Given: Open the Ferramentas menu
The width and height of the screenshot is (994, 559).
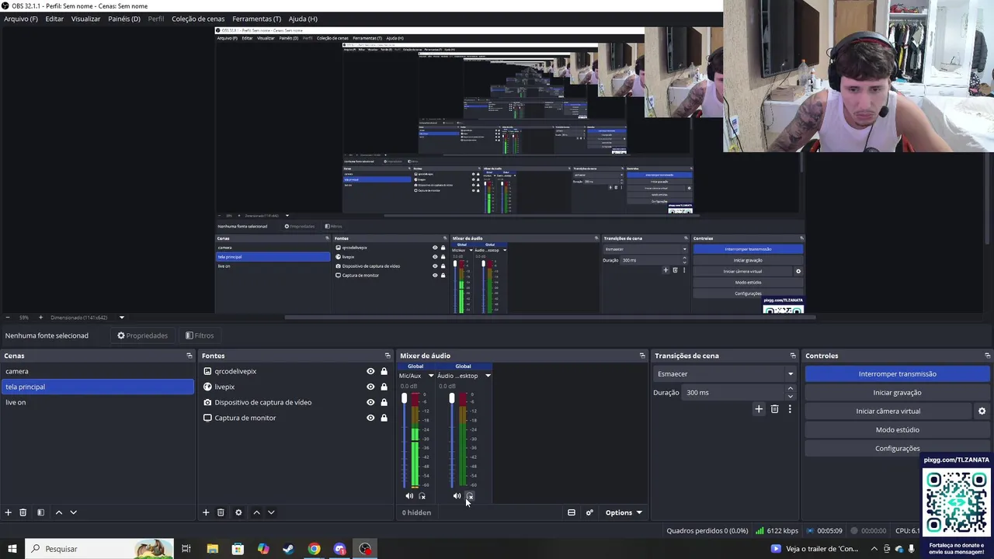Looking at the screenshot, I should click(x=257, y=19).
